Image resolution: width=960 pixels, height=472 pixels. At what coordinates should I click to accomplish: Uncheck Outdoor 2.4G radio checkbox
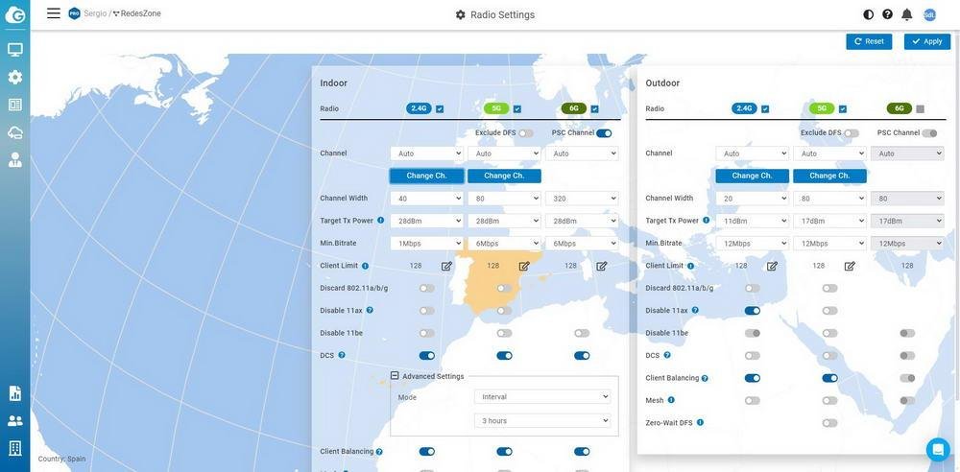pyautogui.click(x=765, y=109)
